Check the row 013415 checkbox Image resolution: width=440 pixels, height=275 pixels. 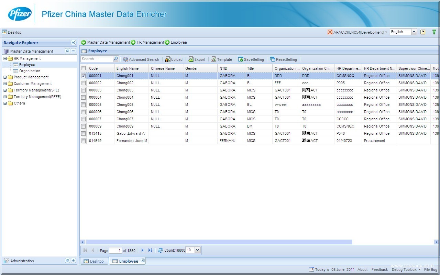coord(83,133)
